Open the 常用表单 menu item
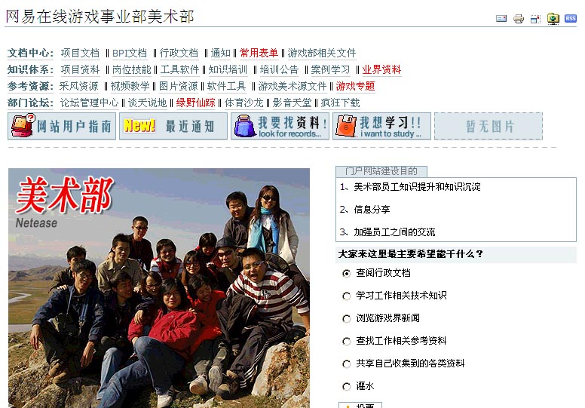 point(259,53)
